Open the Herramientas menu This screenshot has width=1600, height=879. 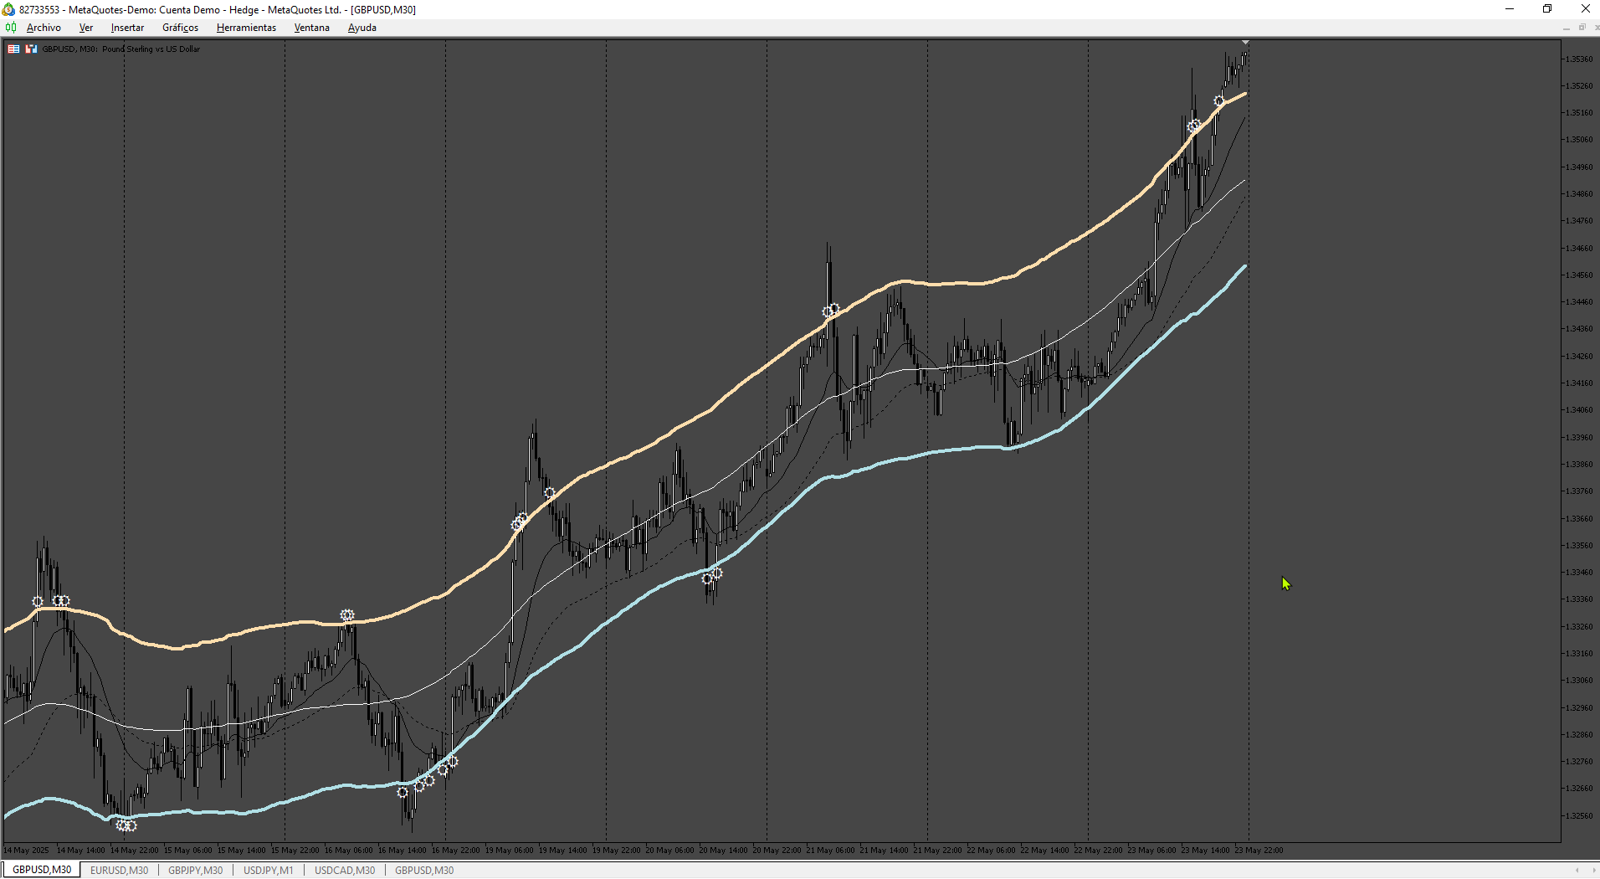pyautogui.click(x=246, y=28)
